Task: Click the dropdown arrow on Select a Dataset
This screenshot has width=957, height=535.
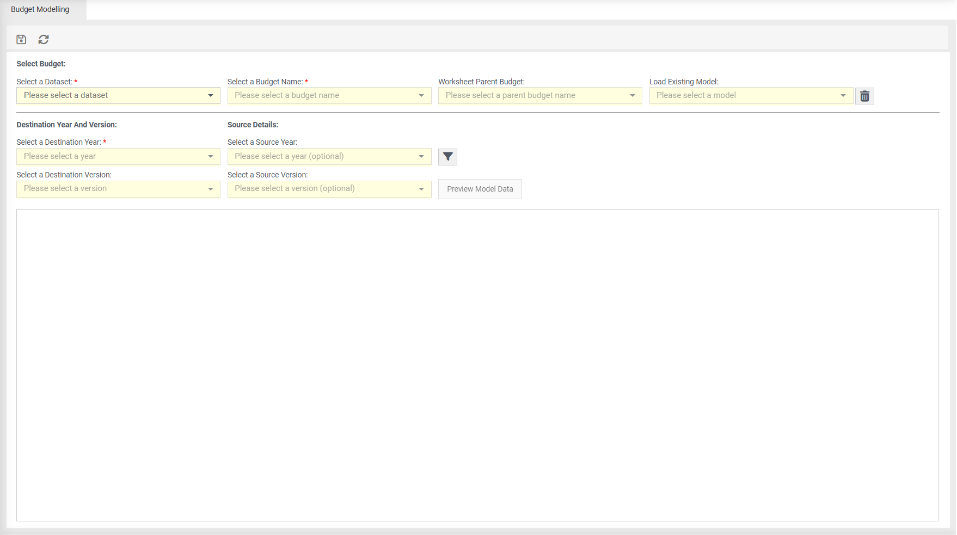Action: pos(211,95)
